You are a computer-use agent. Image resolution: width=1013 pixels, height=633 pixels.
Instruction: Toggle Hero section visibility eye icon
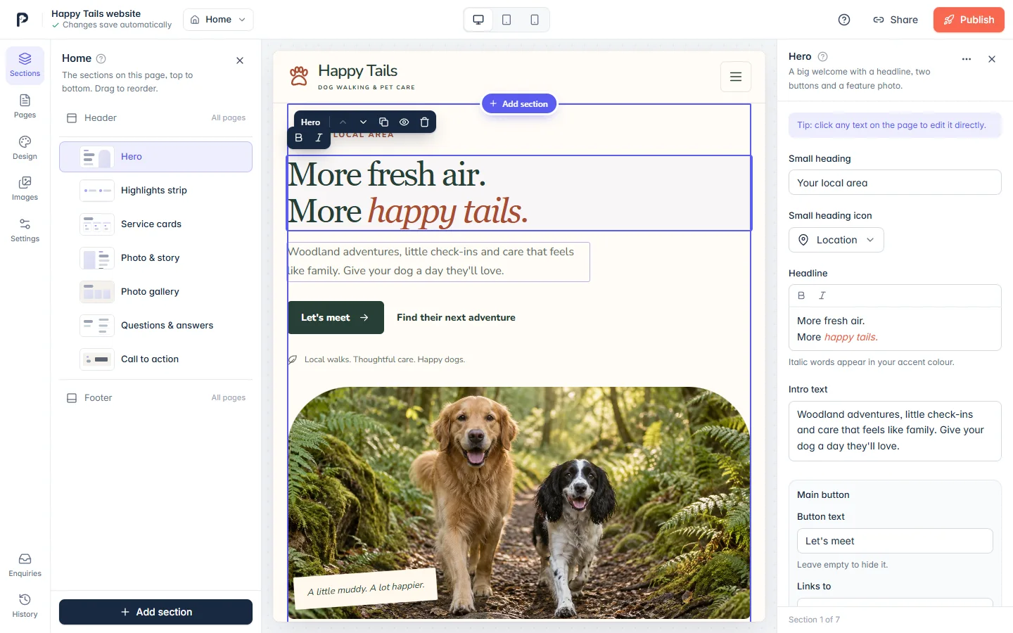click(x=404, y=122)
